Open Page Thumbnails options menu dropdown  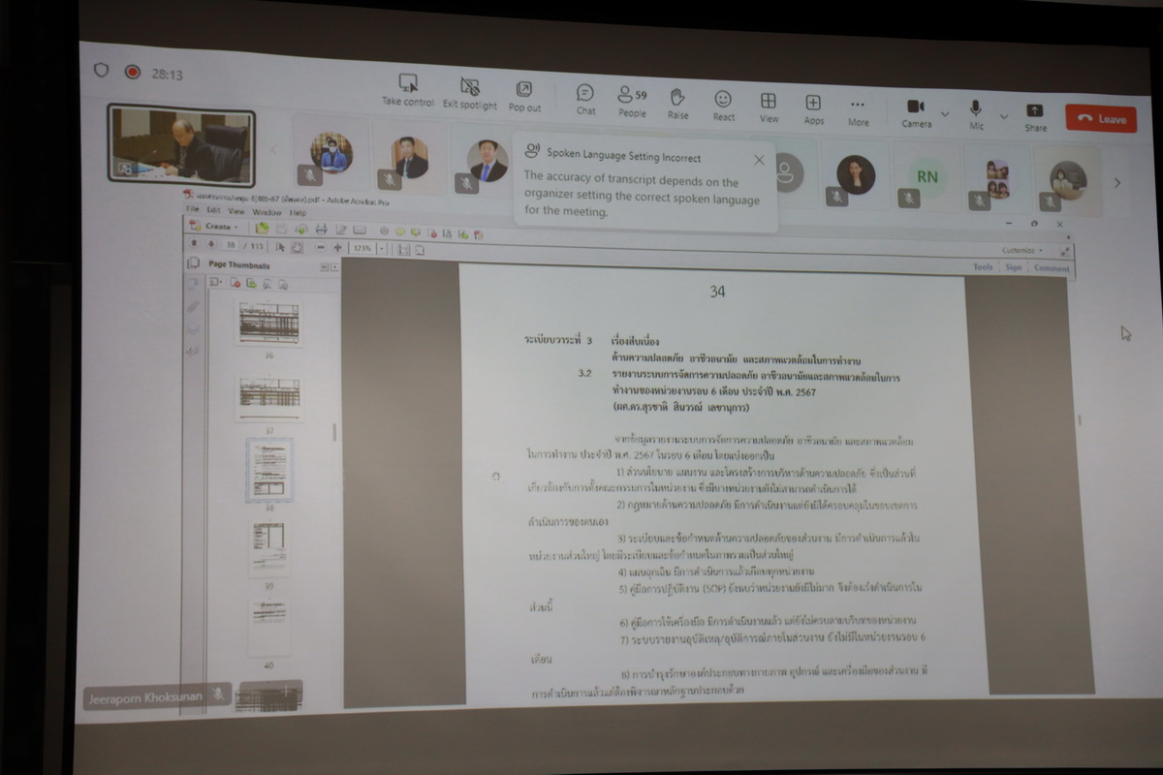215,282
